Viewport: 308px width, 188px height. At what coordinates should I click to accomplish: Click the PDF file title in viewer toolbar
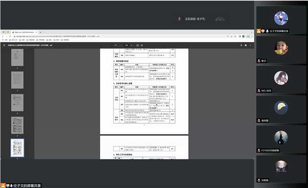click(30, 45)
